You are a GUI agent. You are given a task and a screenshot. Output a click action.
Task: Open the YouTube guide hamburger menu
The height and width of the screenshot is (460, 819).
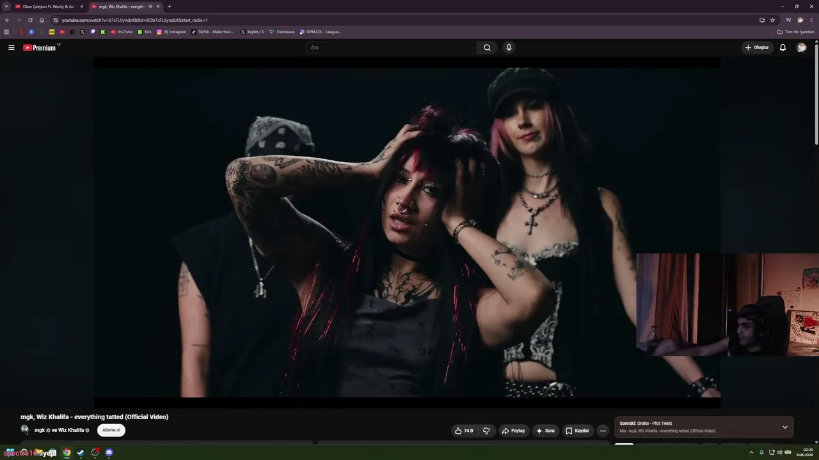click(11, 47)
